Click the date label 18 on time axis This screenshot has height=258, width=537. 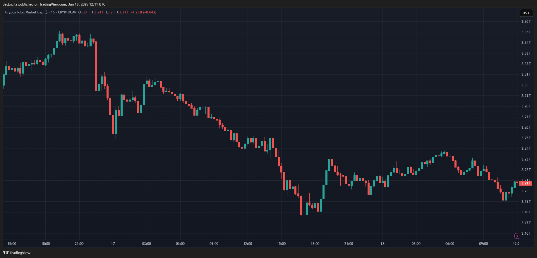pyautogui.click(x=382, y=244)
